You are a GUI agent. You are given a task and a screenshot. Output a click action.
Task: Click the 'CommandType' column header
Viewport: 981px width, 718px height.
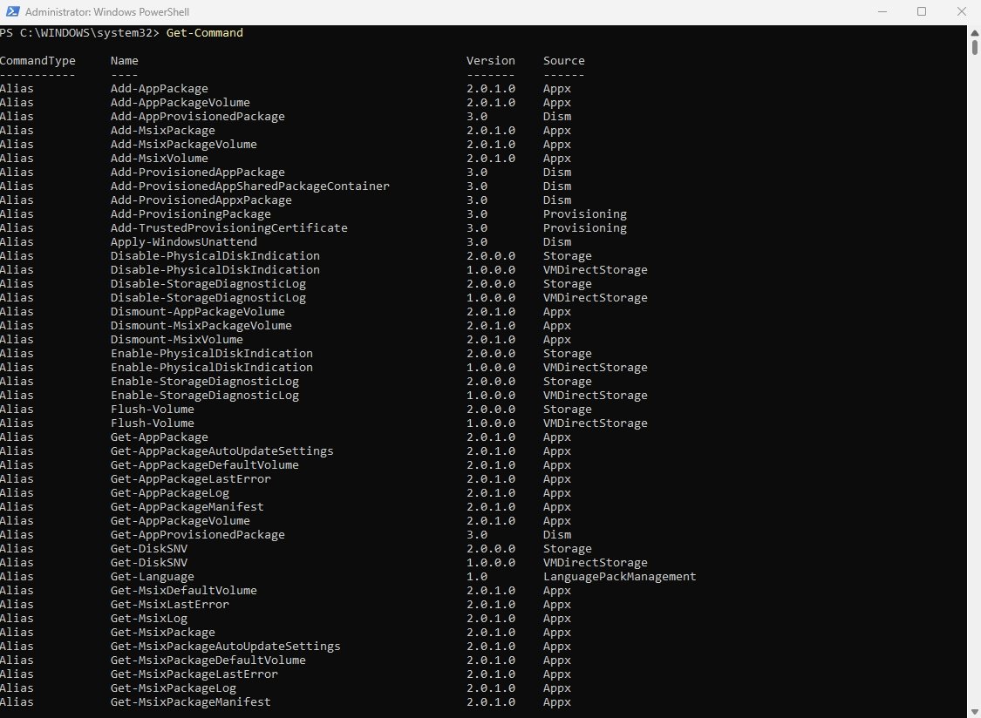[x=37, y=61]
